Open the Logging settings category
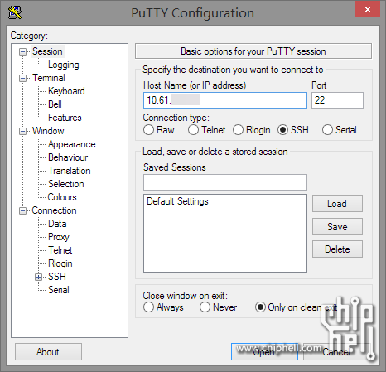Viewport: 386px width, 372px height. (x=64, y=65)
